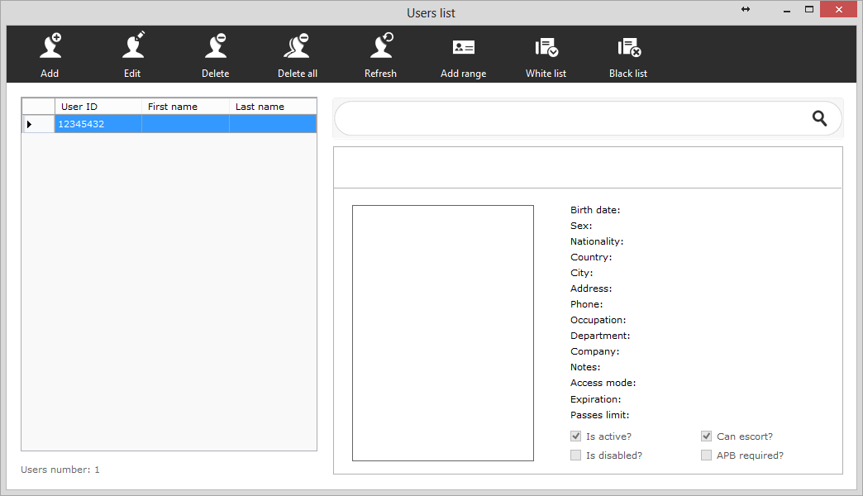Toggle the Is active checkbox

pyautogui.click(x=575, y=436)
